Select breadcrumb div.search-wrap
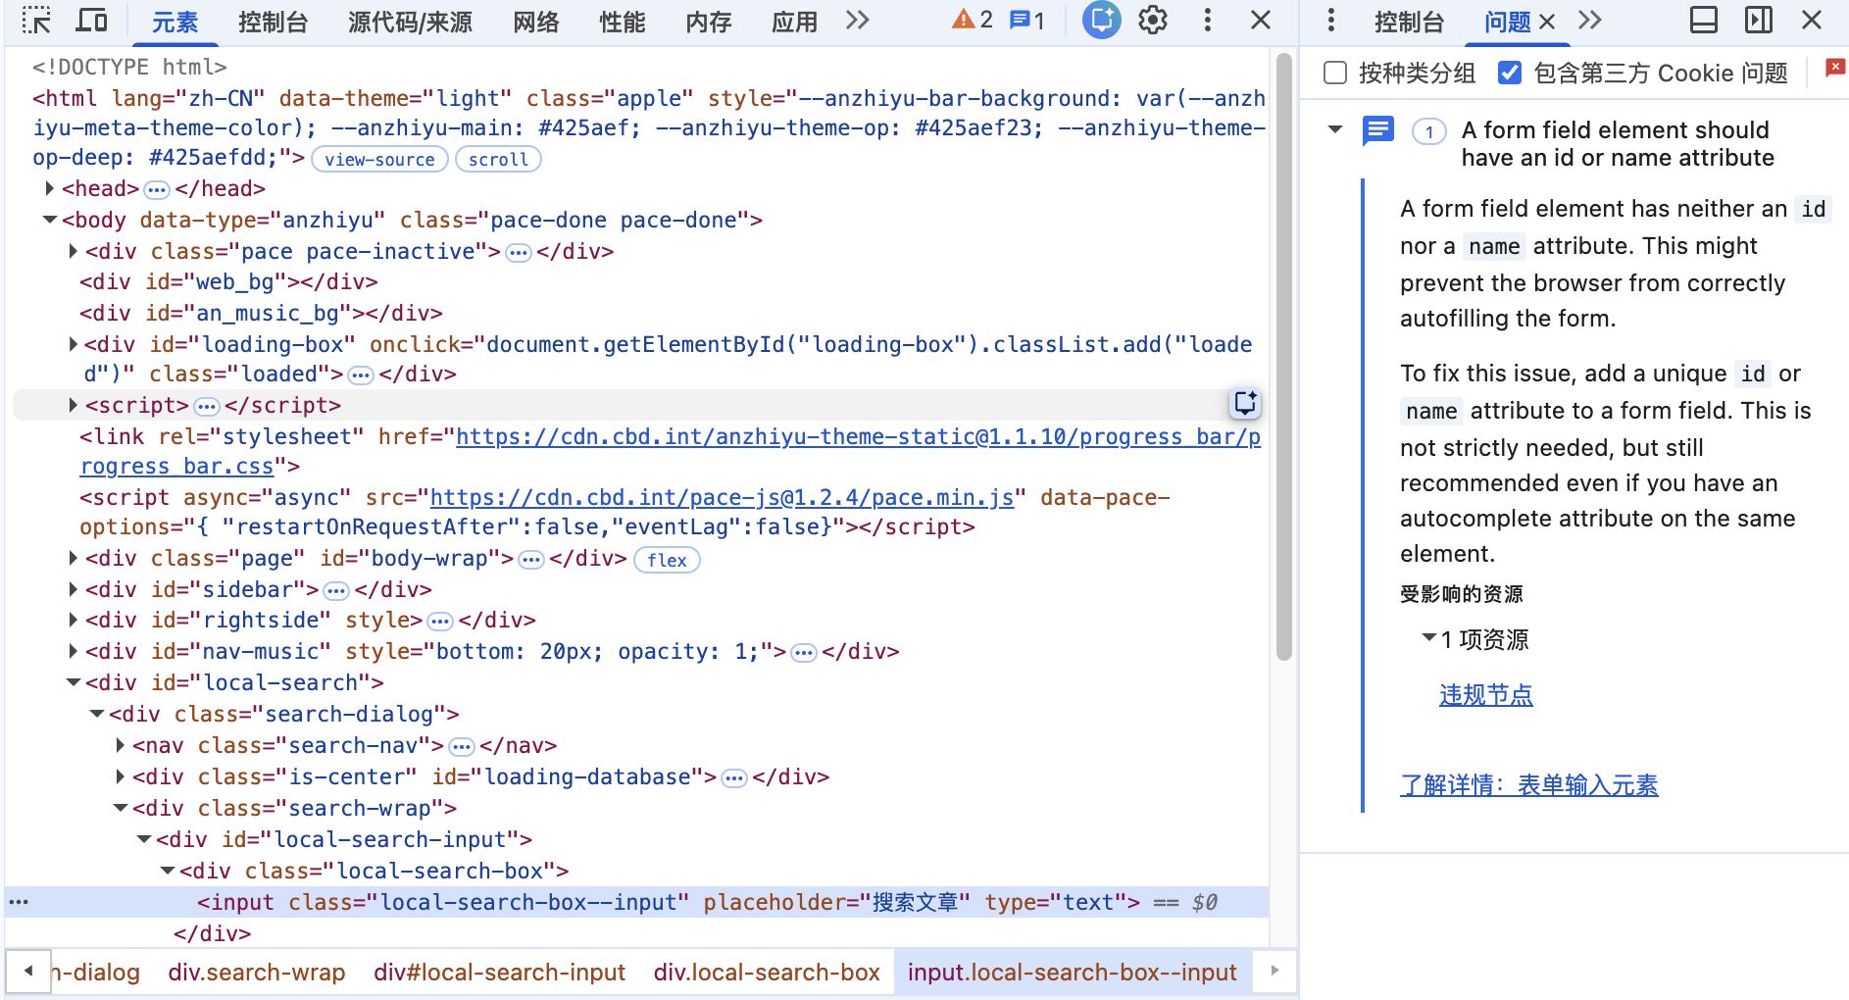Image resolution: width=1849 pixels, height=1000 pixels. click(256, 973)
